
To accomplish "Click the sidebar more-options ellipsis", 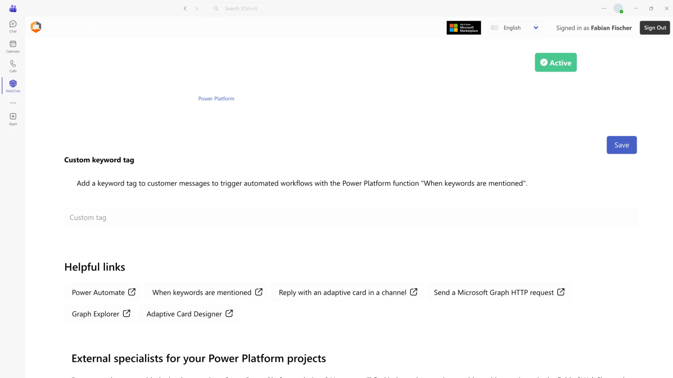I will tap(13, 103).
